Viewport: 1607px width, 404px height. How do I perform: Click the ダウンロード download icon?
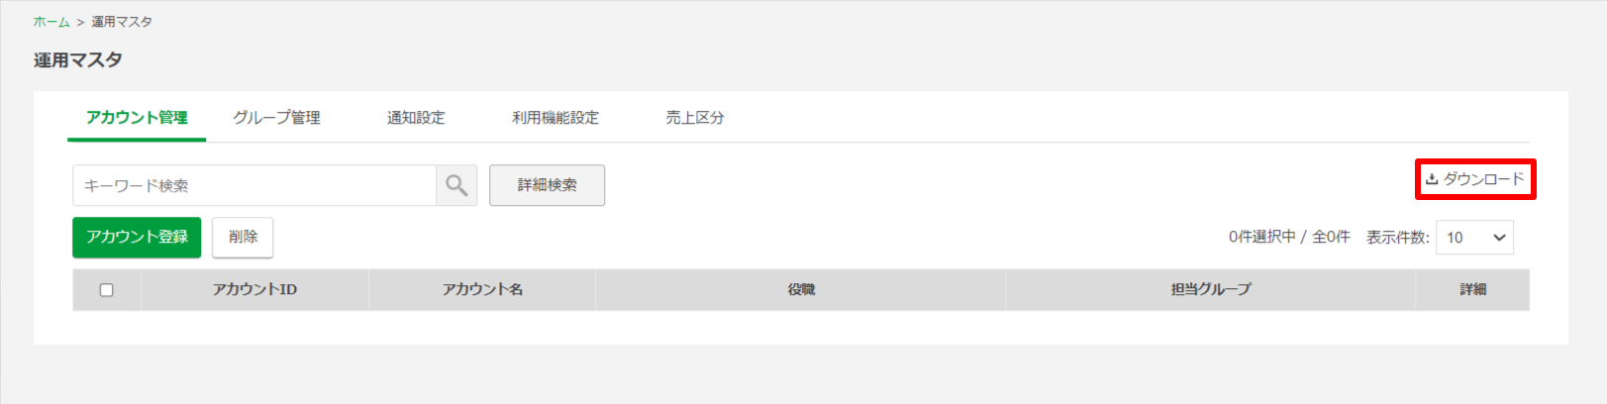(x=1431, y=179)
